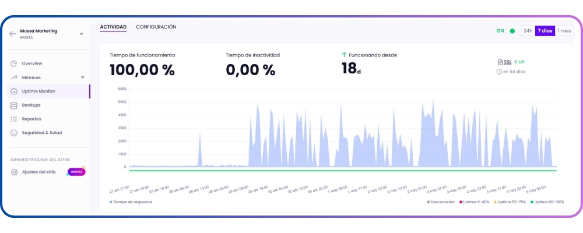Click the green arrow by Funcionando desde

coord(344,55)
